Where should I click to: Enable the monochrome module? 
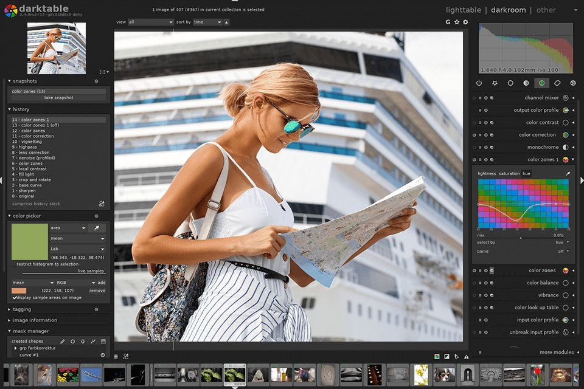coord(474,148)
